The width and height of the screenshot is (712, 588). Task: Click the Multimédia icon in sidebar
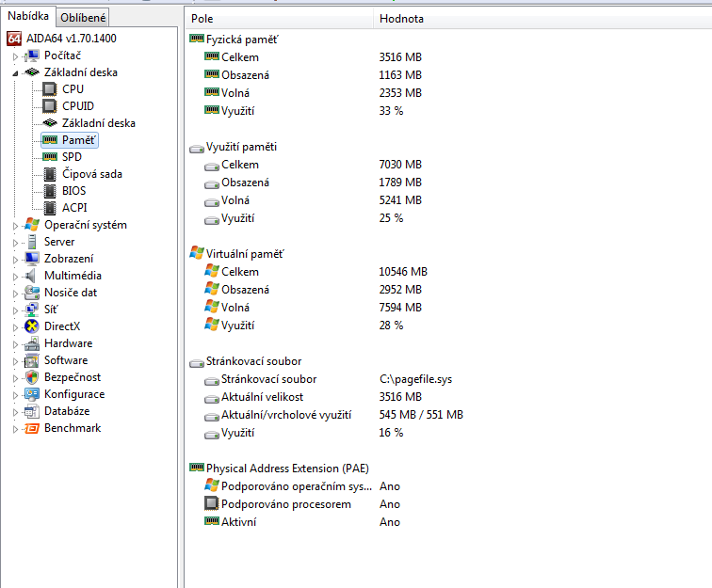pyautogui.click(x=32, y=276)
